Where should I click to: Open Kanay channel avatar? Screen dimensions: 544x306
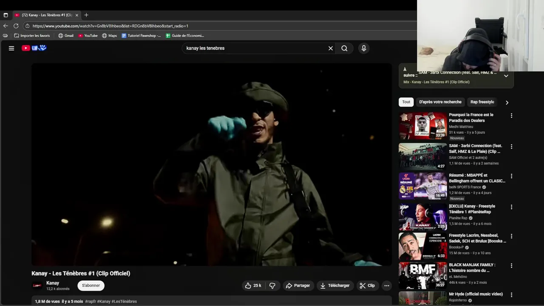(x=37, y=286)
